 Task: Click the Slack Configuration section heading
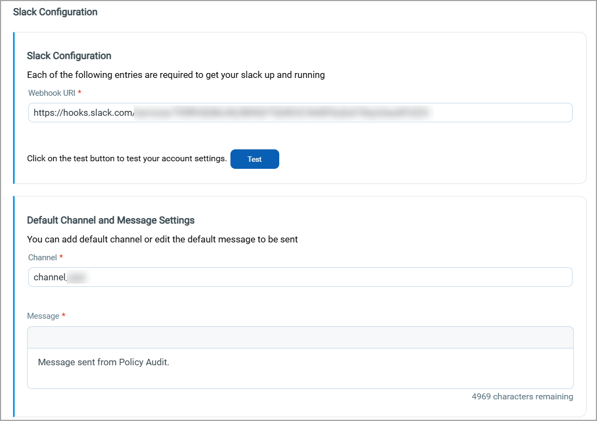69,56
